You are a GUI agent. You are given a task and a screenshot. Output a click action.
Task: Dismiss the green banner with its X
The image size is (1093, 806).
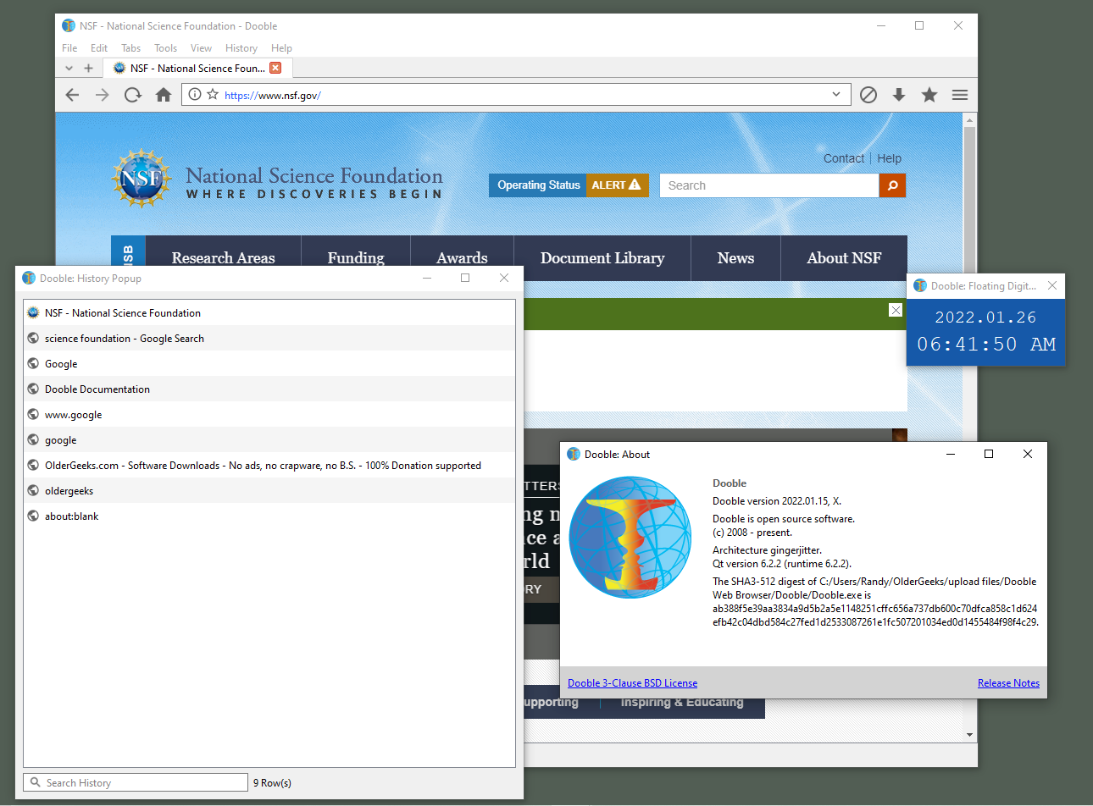[896, 310]
